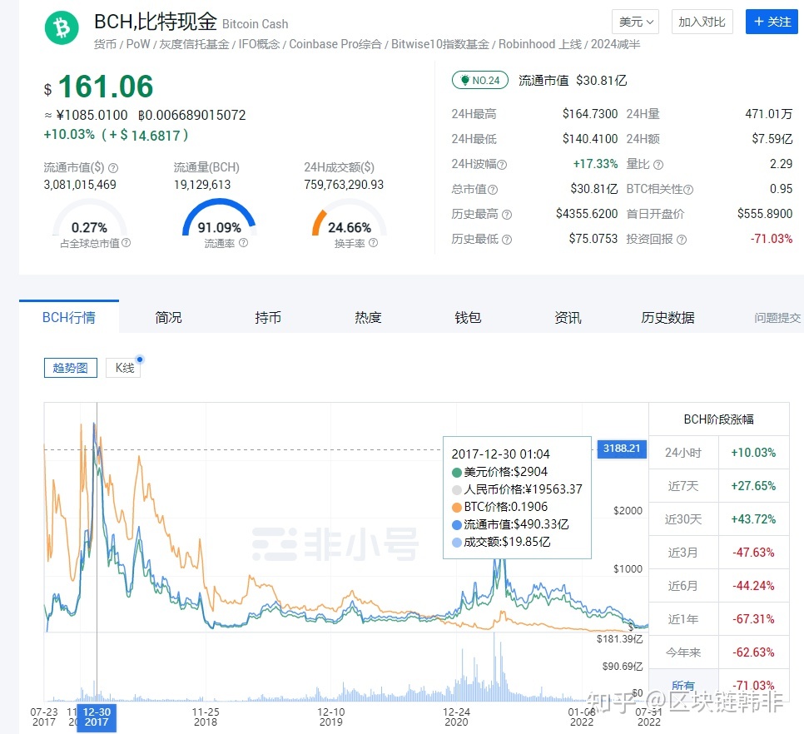Click the 问题提交 link
The width and height of the screenshot is (804, 734).
pyautogui.click(x=777, y=318)
